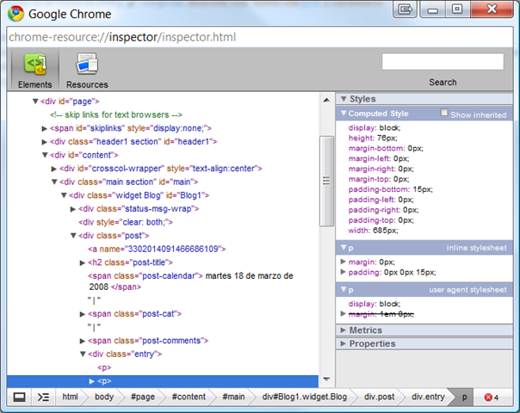Collapse the div class="entry" node

pyautogui.click(x=83, y=354)
